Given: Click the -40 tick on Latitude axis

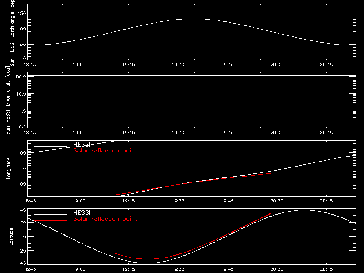Looking at the screenshot, I should [x=21, y=263].
